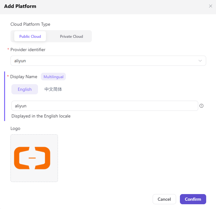Screen dimensions: 216x209
Task: Click the Cancel button
Action: point(164,199)
